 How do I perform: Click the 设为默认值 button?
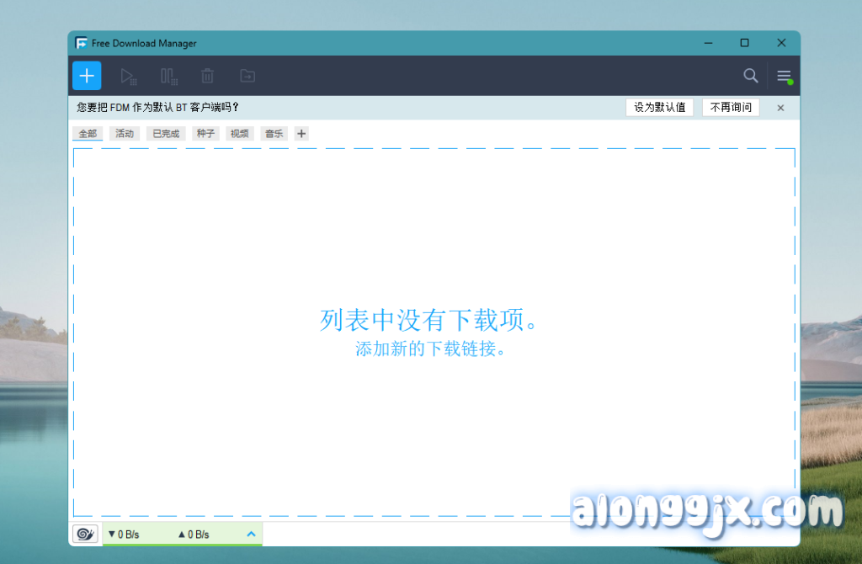coord(660,108)
